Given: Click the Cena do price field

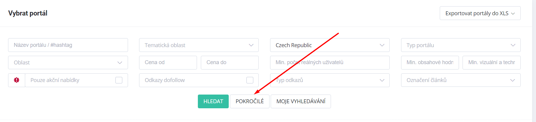Looking at the screenshot, I should click(230, 63).
